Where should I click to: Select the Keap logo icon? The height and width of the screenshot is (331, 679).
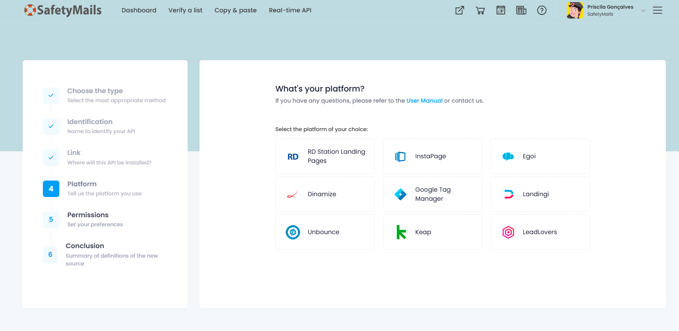point(401,232)
